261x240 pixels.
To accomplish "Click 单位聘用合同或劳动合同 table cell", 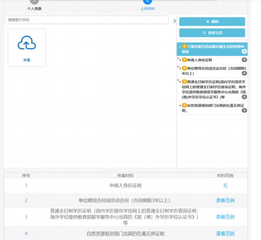I will tap(124, 200).
